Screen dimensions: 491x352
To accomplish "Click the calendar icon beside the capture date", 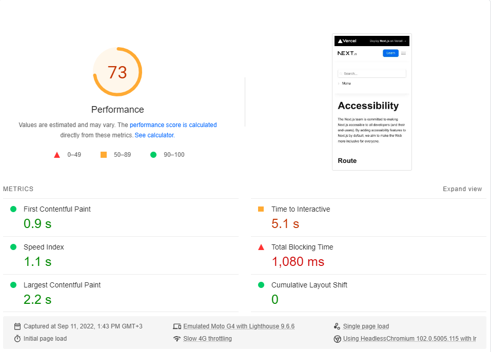I will tap(18, 326).
